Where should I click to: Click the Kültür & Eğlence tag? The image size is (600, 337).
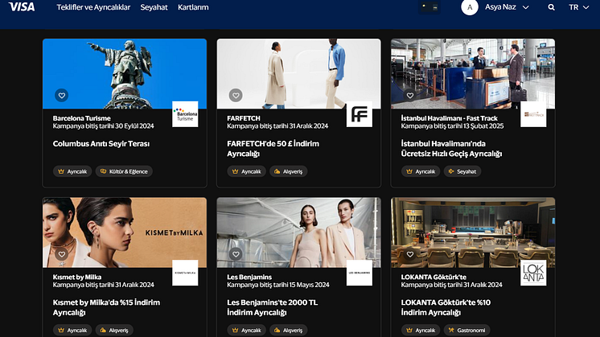(x=124, y=171)
